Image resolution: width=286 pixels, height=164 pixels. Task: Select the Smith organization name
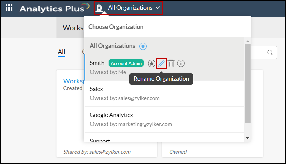(x=97, y=63)
